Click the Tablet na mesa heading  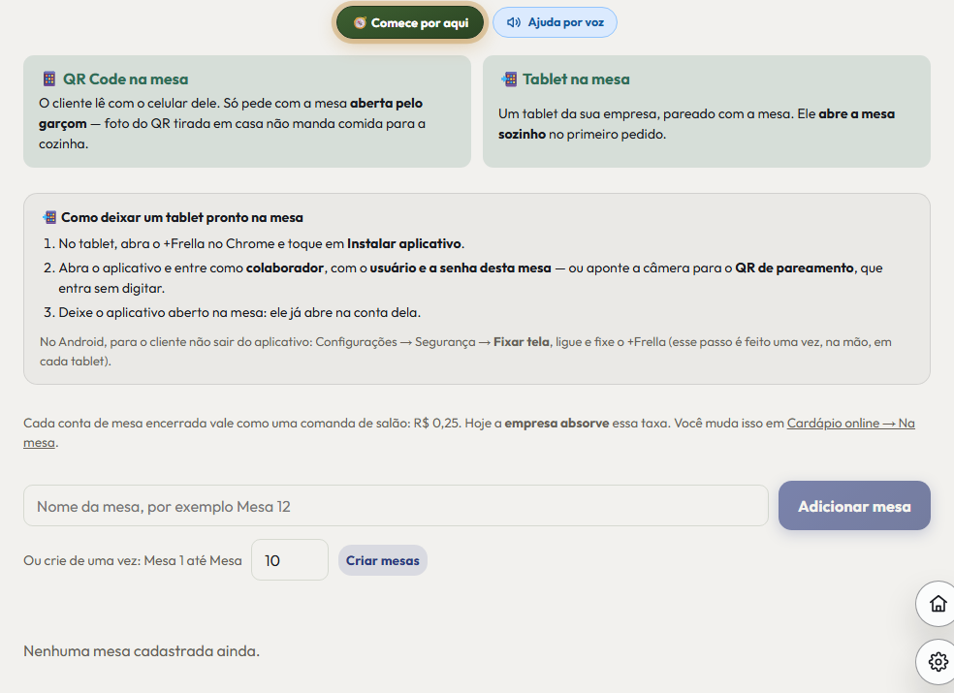point(576,79)
